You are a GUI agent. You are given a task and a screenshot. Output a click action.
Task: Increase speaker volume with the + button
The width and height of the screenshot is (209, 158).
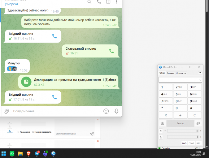coord(200,131)
